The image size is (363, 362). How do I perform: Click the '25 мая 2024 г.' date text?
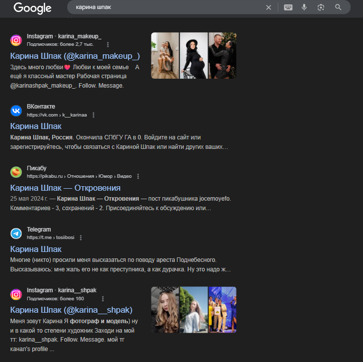[29, 199]
